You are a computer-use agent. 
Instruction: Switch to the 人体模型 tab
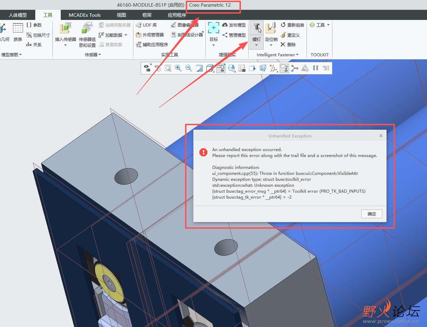(18, 15)
